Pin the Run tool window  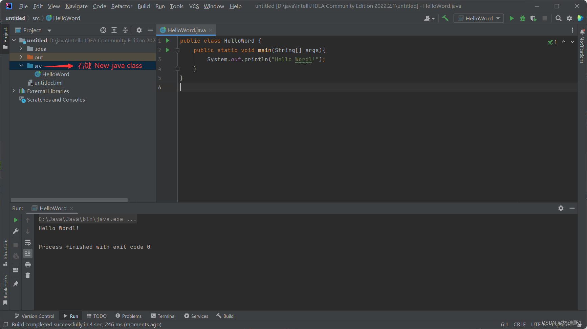pos(16,284)
